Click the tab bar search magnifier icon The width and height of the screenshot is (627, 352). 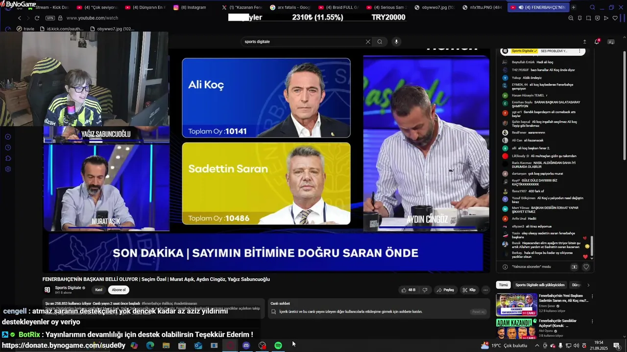pyautogui.click(x=592, y=7)
